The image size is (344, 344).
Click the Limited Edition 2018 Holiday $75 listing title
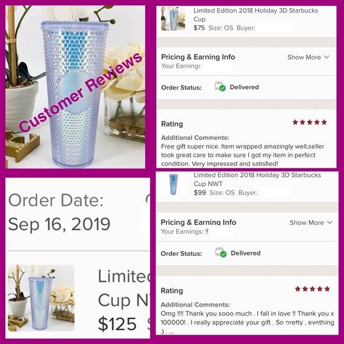256,15
